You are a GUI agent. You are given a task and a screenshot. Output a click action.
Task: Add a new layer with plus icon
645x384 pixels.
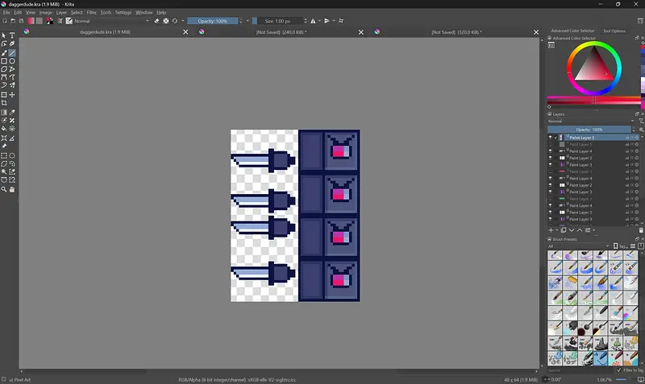click(x=551, y=230)
